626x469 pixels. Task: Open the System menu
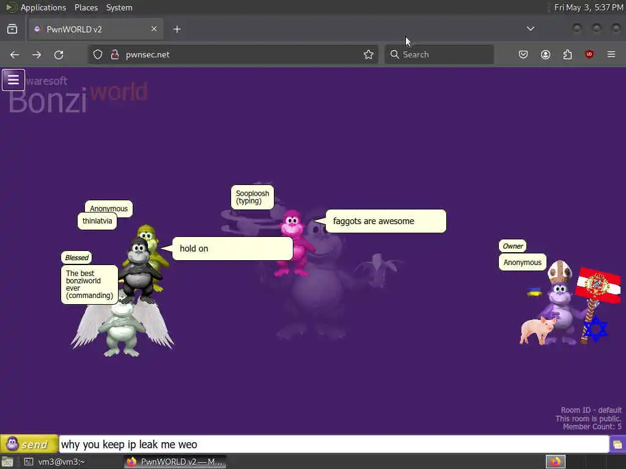[119, 7]
